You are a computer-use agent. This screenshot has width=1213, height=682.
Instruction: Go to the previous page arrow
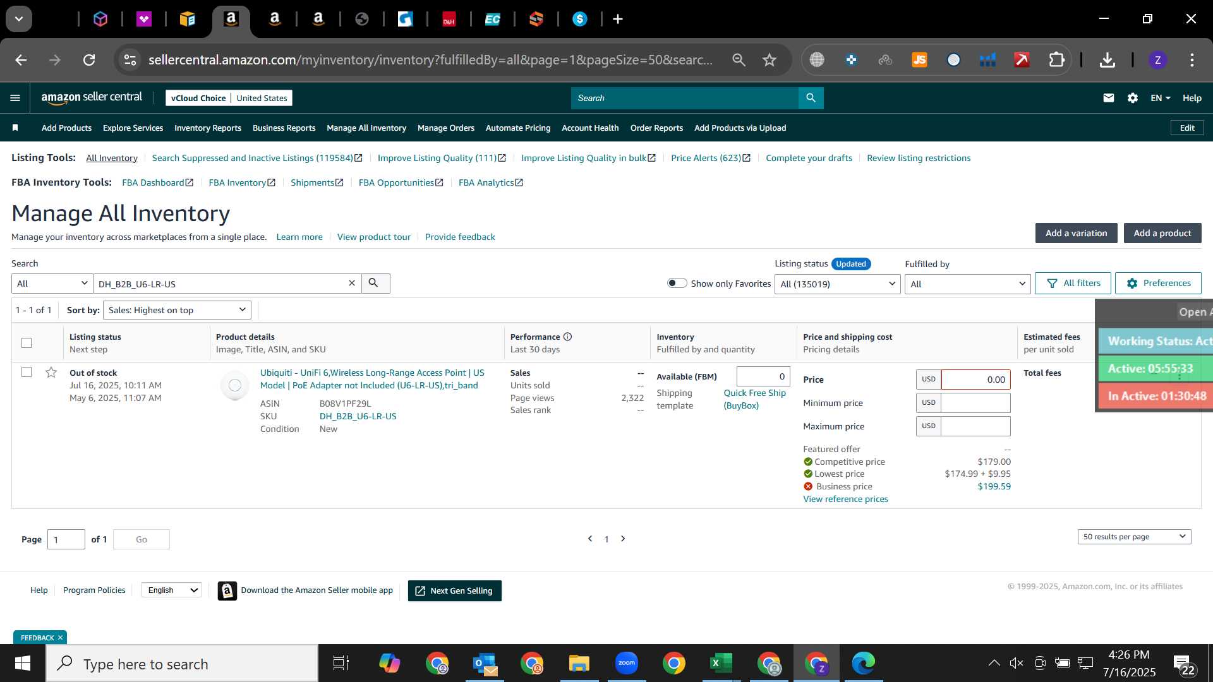pyautogui.click(x=590, y=539)
